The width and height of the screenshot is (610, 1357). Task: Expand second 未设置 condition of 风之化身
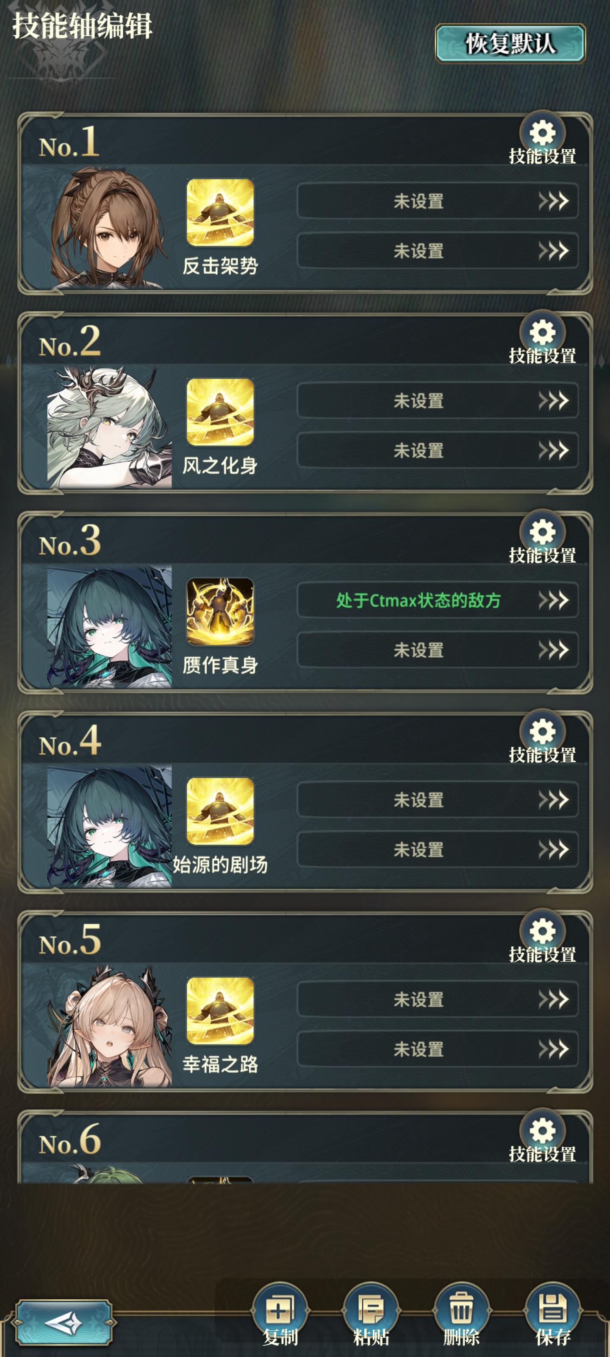(438, 450)
